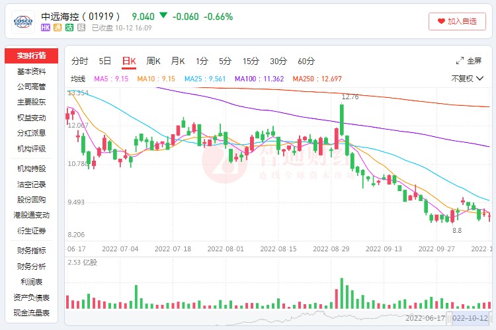
Task: Open the 不复权 adjustment dropdown
Action: point(466,79)
